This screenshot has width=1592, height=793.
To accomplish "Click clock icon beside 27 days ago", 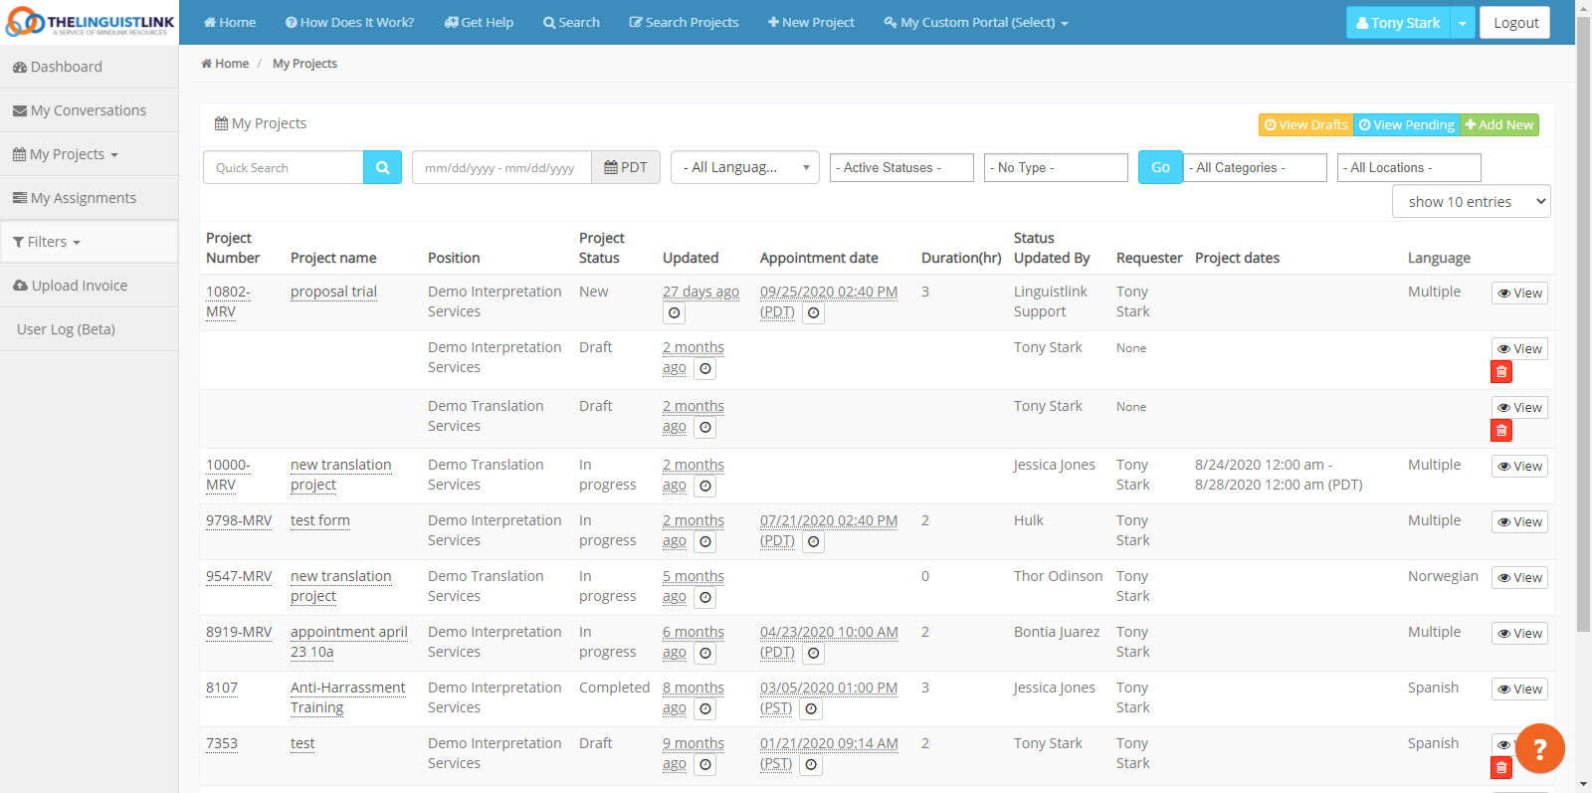I will pyautogui.click(x=674, y=313).
